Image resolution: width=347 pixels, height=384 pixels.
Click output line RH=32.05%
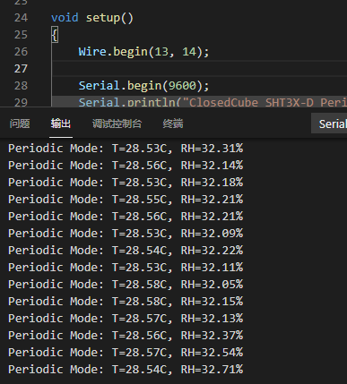[126, 285]
